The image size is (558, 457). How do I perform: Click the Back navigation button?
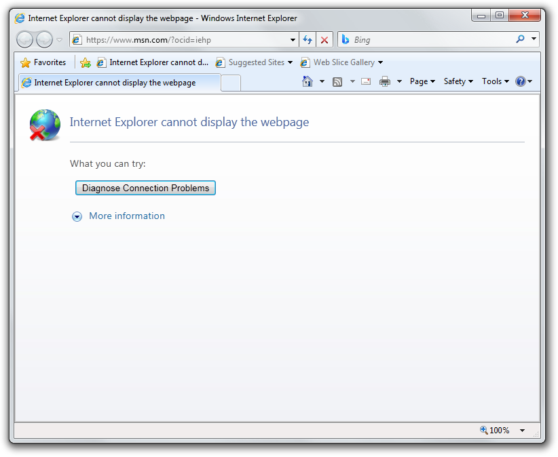pyautogui.click(x=24, y=39)
